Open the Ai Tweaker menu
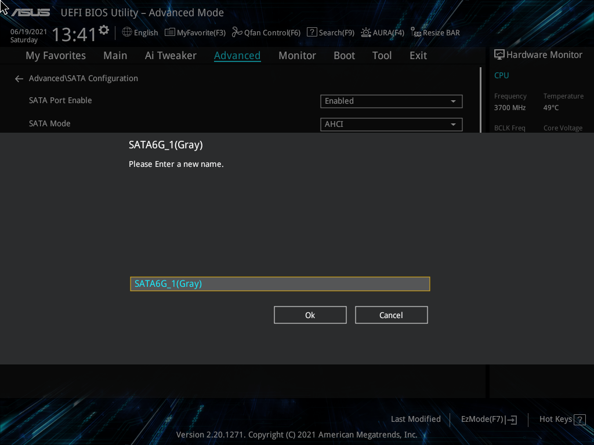594x445 pixels. pos(171,55)
